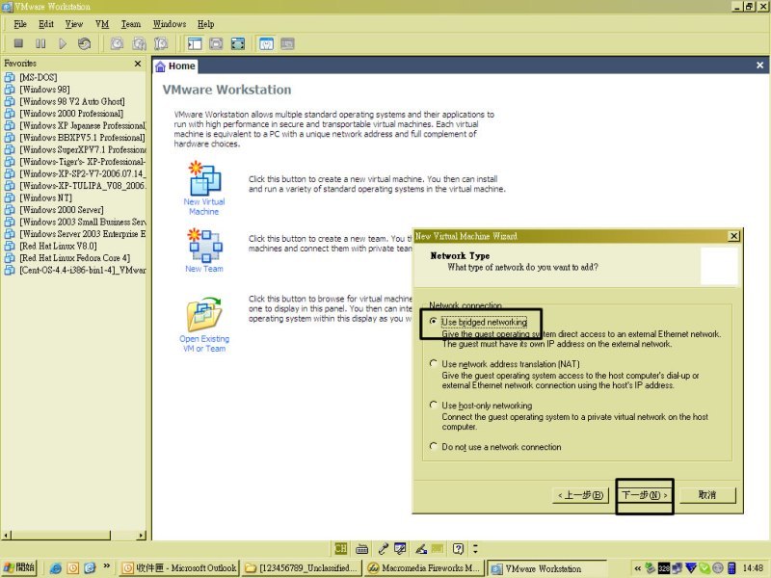771x578 pixels.
Task: Click the Reset toolbar icon
Action: [x=84, y=43]
